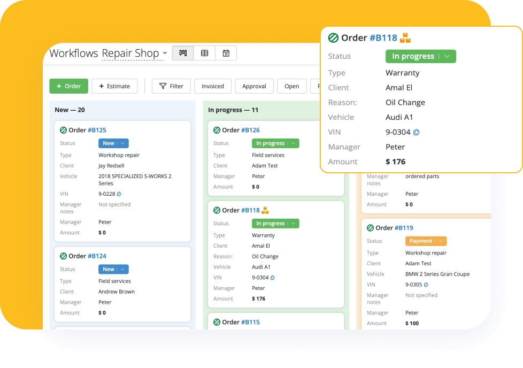
Task: Add a new Estimate
Action: click(114, 86)
